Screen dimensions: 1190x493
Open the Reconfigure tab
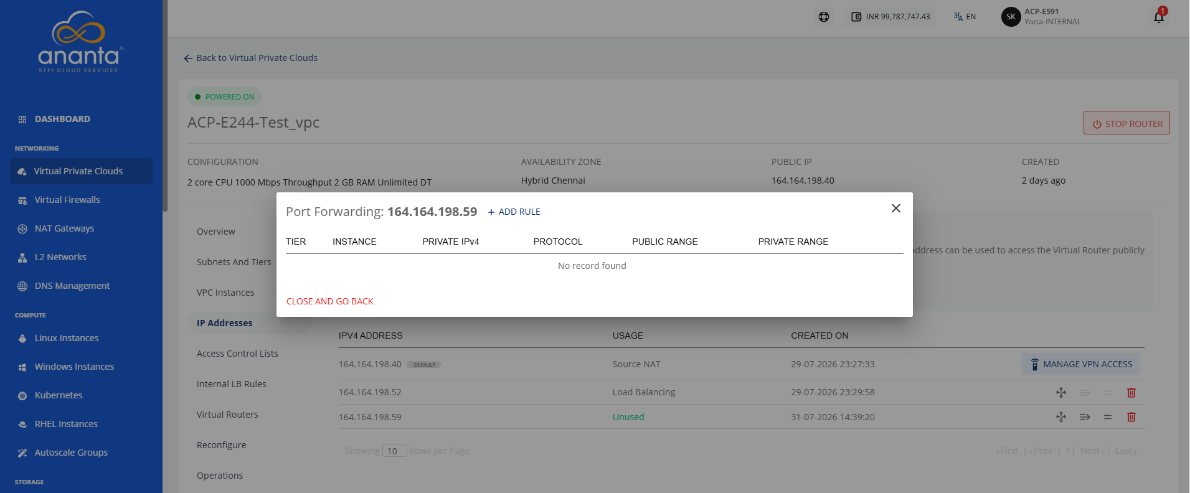[222, 445]
